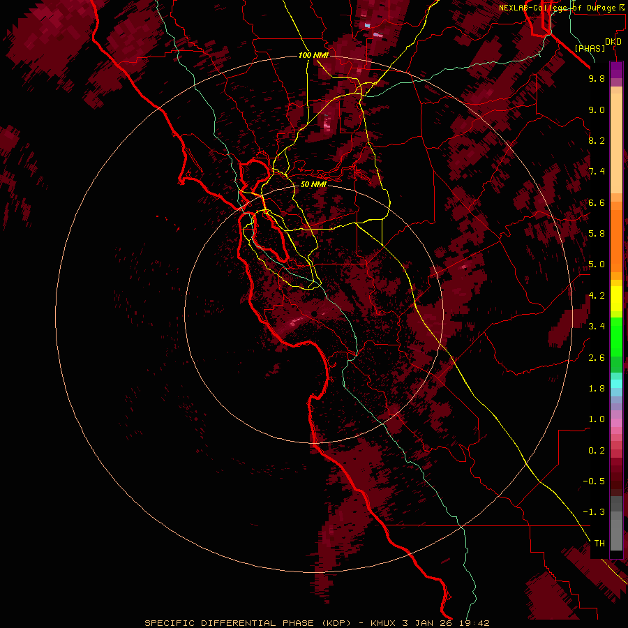Click the 100 NMI range ring label
This screenshot has width=628, height=628.
pos(313,55)
